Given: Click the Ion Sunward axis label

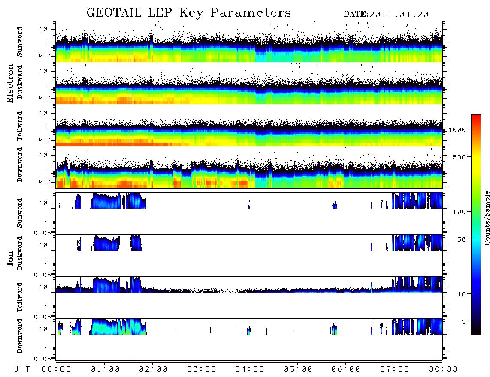Looking at the screenshot, I should pyautogui.click(x=20, y=213).
